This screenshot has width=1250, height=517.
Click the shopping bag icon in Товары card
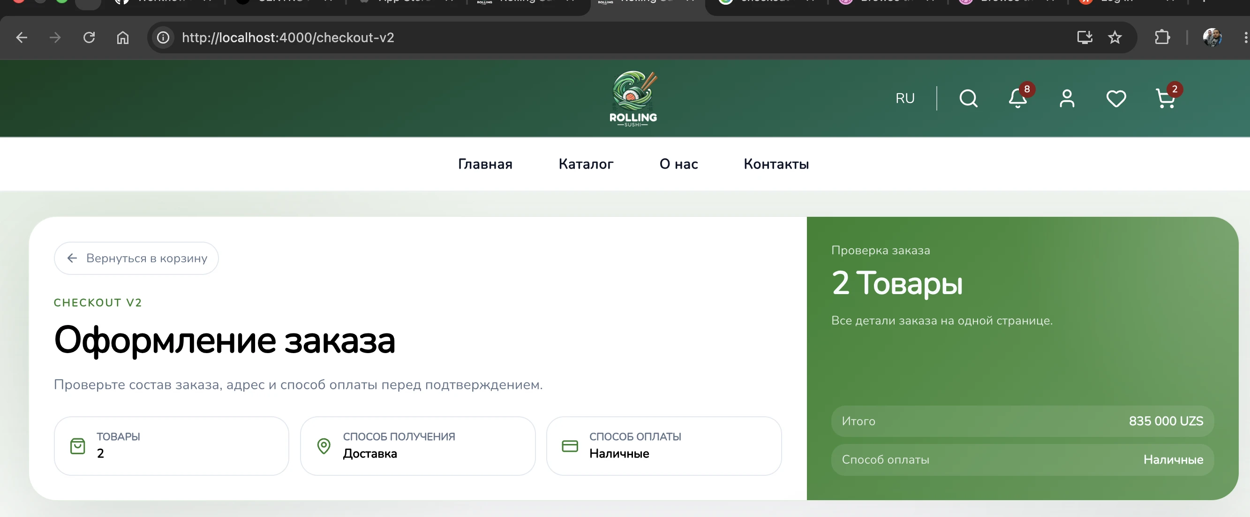point(78,446)
